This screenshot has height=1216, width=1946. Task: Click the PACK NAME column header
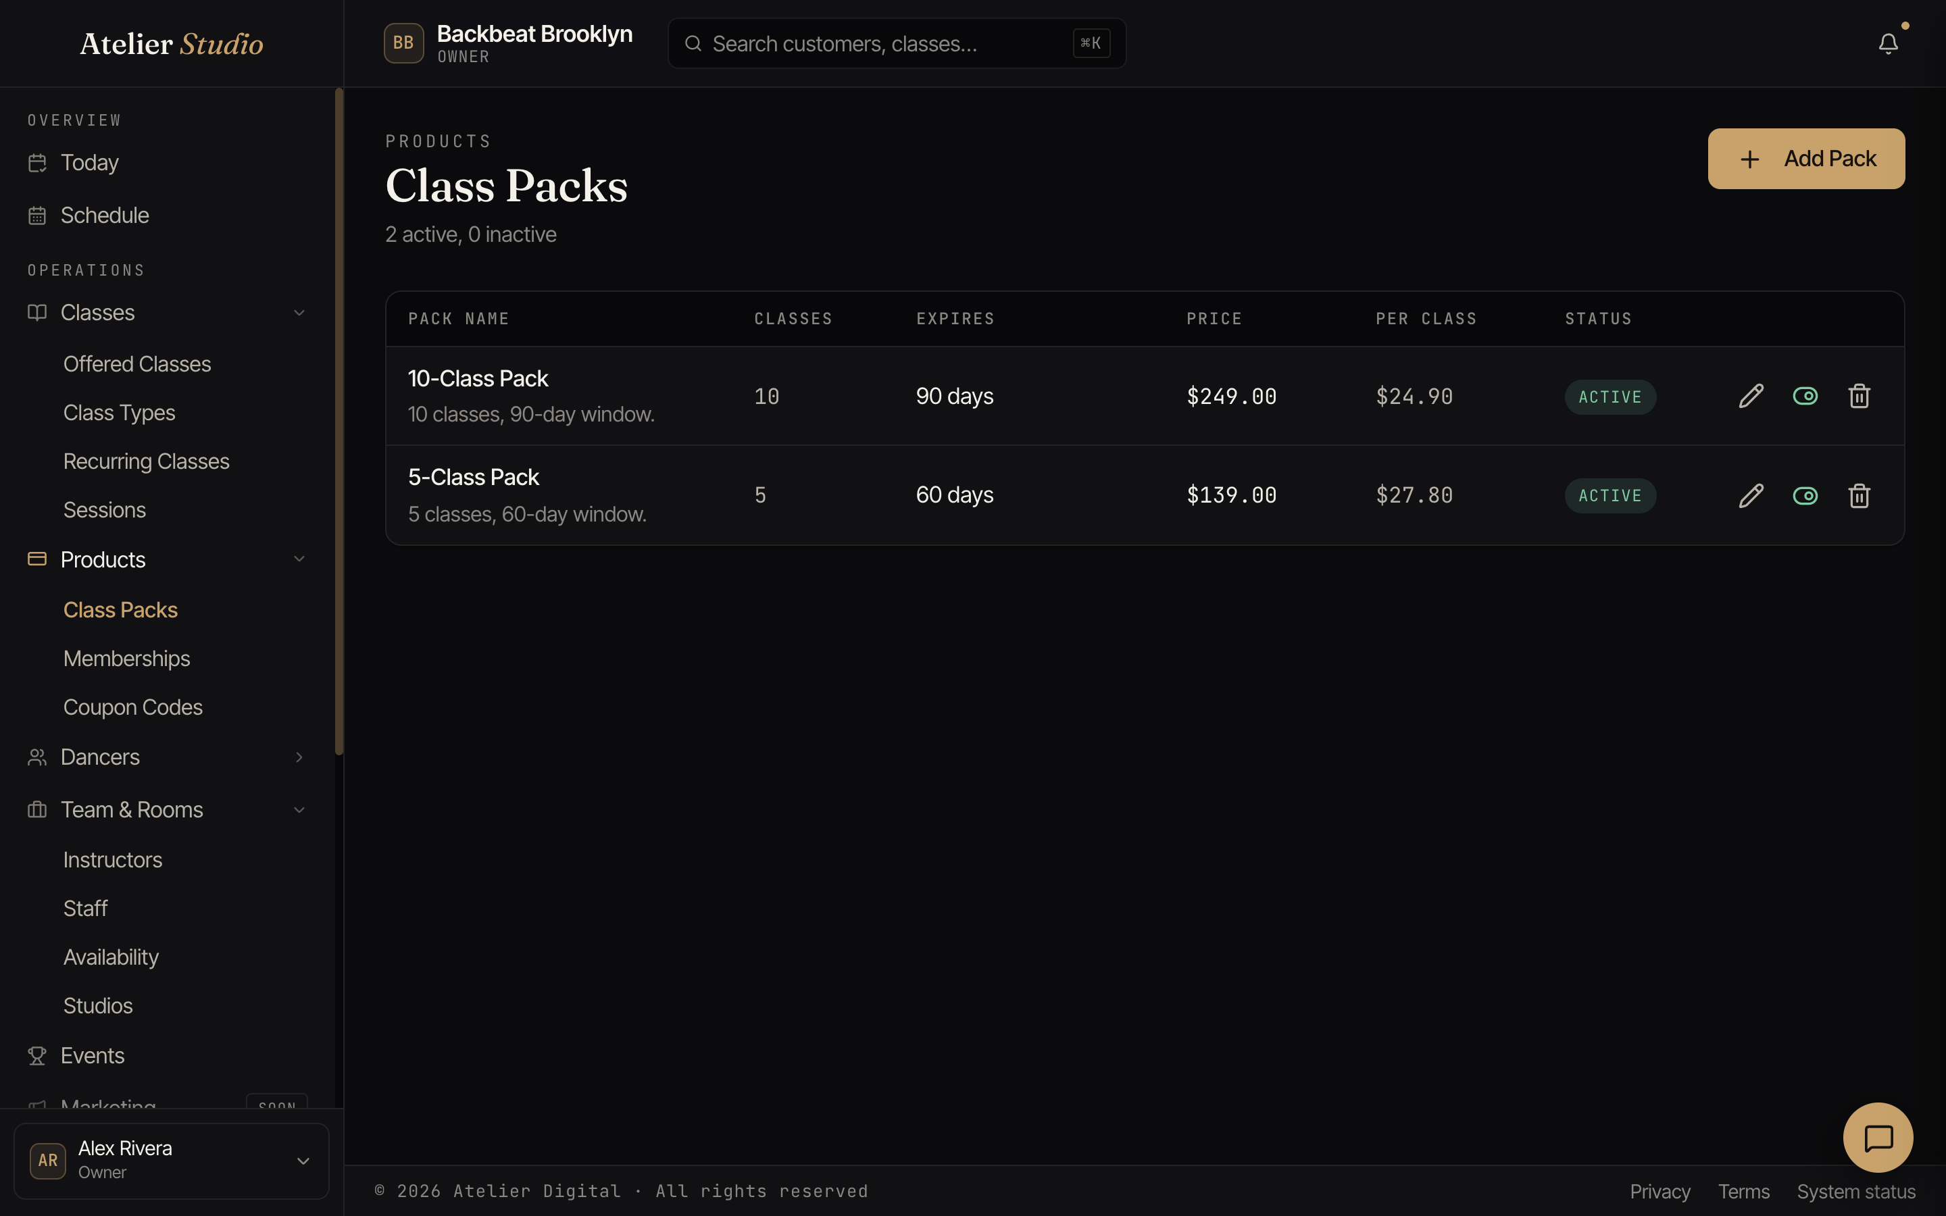click(458, 318)
